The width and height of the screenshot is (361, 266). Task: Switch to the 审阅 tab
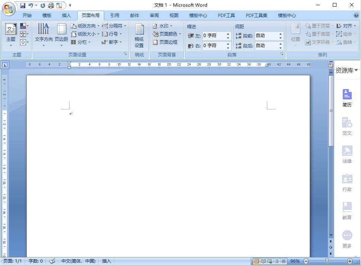point(154,15)
